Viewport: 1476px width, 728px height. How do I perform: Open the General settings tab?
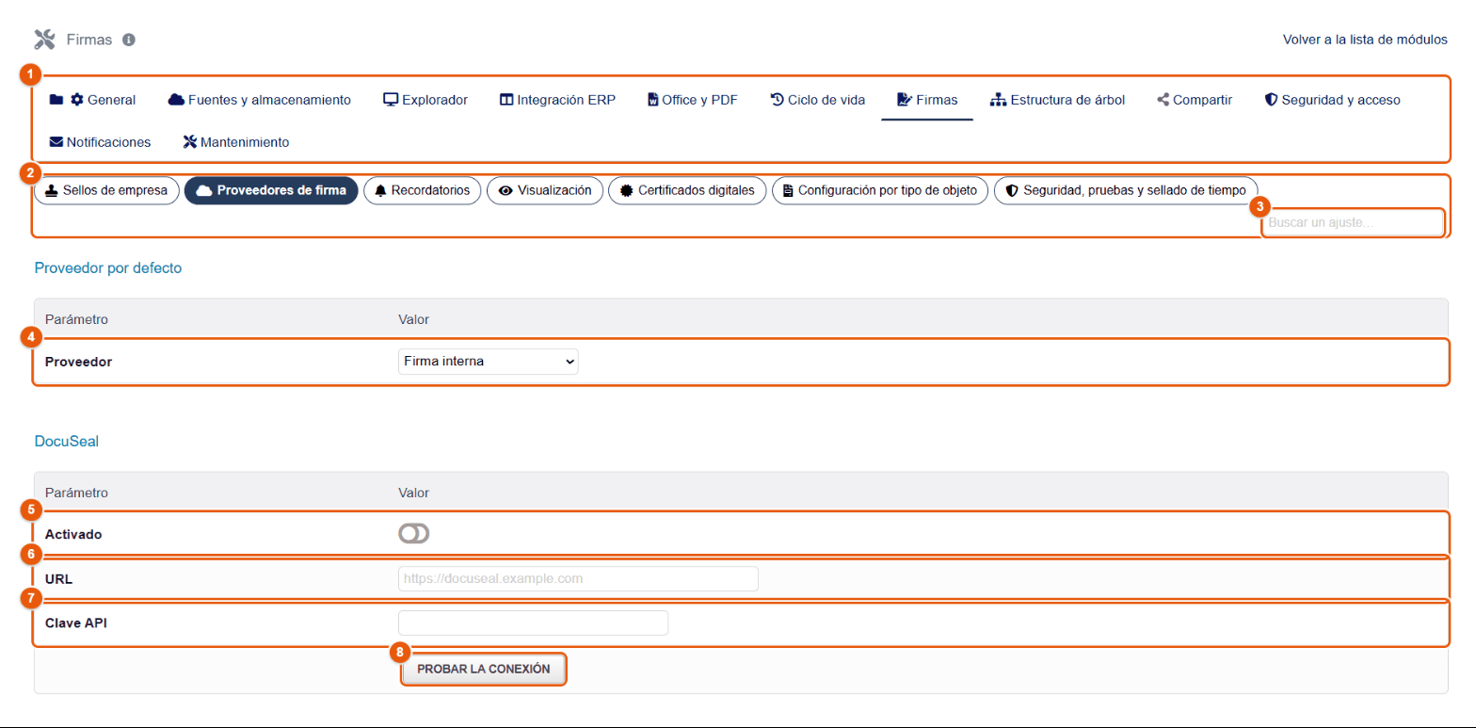[92, 100]
